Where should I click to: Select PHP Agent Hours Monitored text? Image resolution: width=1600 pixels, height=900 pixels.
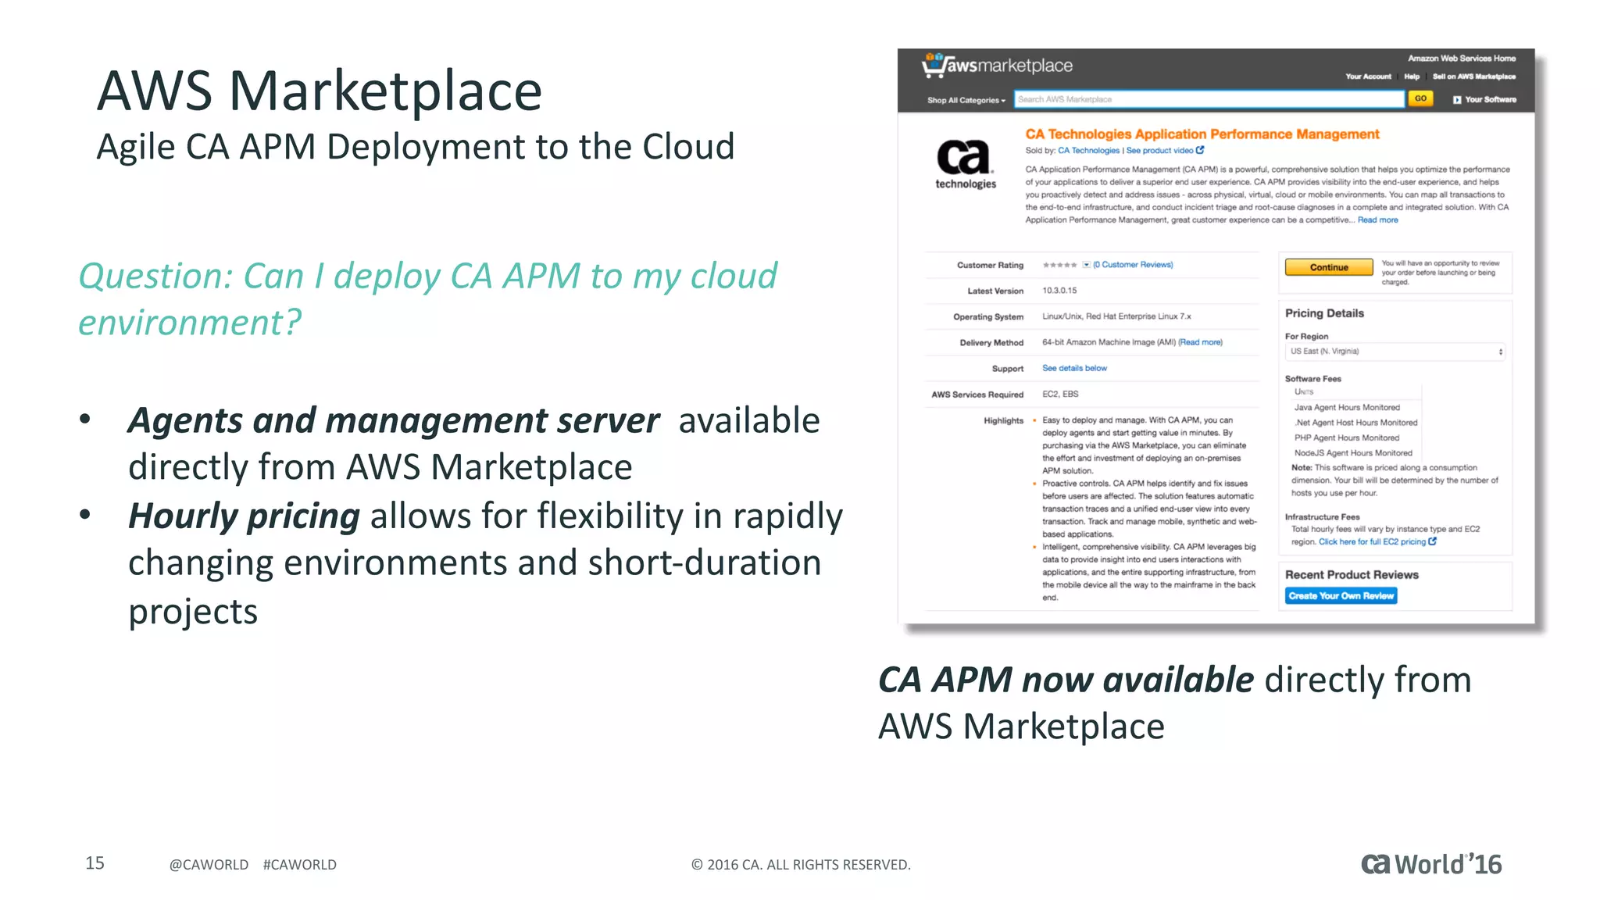1347,438
